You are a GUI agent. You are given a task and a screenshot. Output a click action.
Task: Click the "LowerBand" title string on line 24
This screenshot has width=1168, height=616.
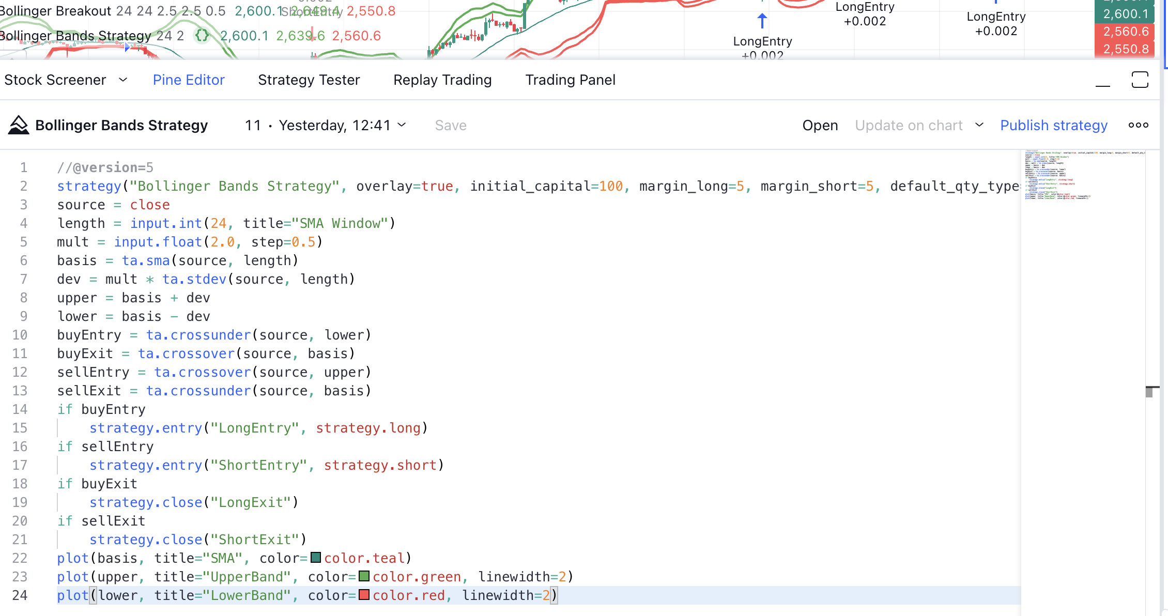click(x=247, y=595)
